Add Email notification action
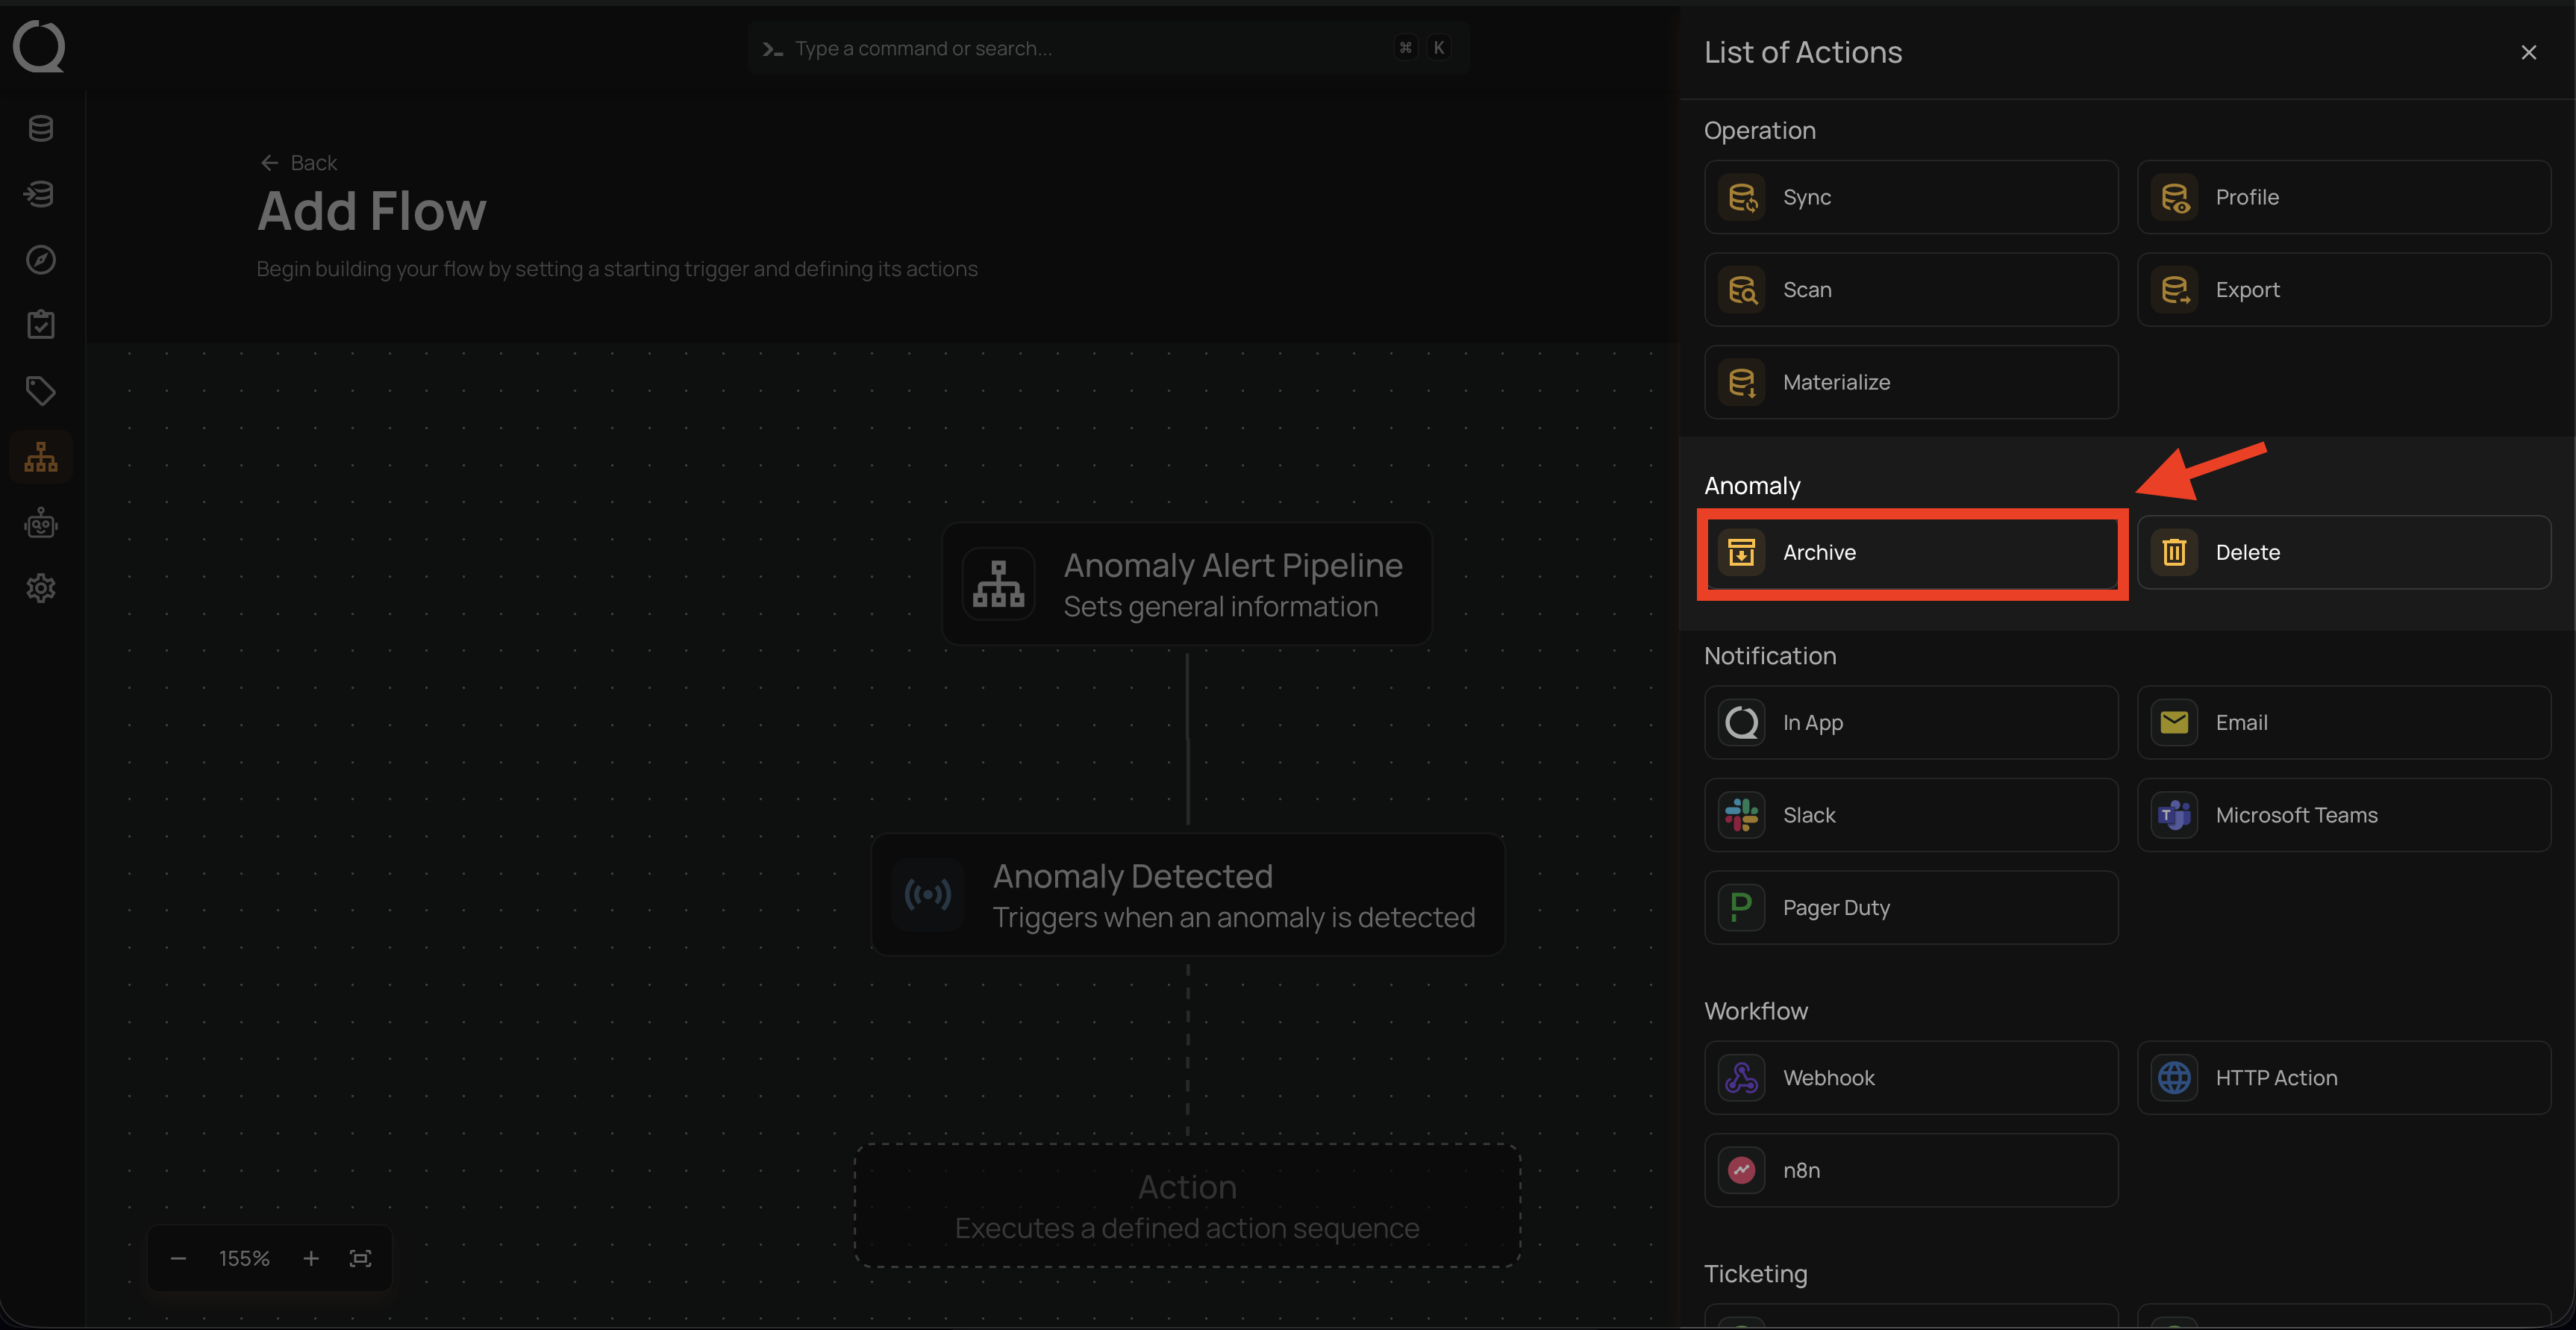 pyautogui.click(x=2343, y=722)
